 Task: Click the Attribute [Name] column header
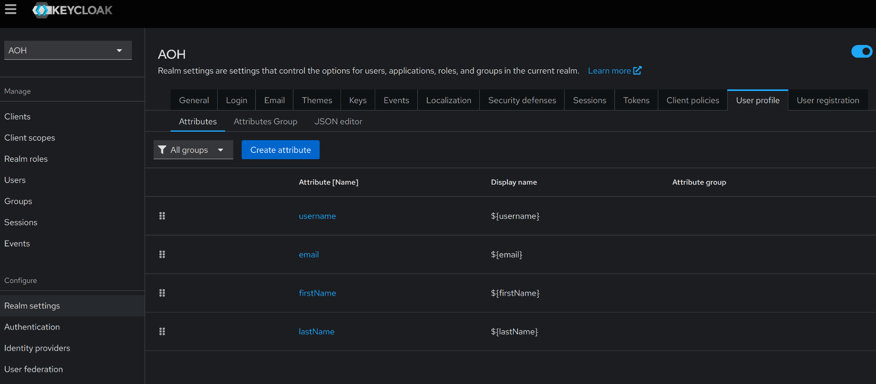328,182
